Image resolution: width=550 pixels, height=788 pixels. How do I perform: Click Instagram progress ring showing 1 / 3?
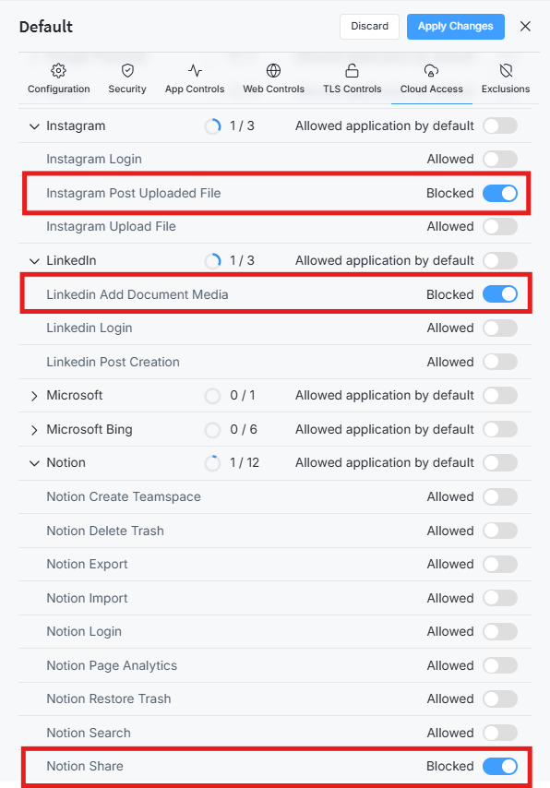coord(212,126)
